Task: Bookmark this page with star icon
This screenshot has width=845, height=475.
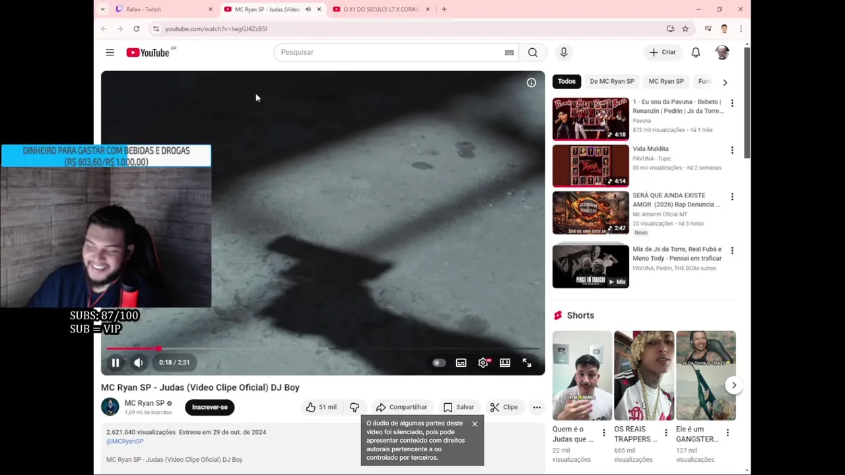Action: point(685,28)
